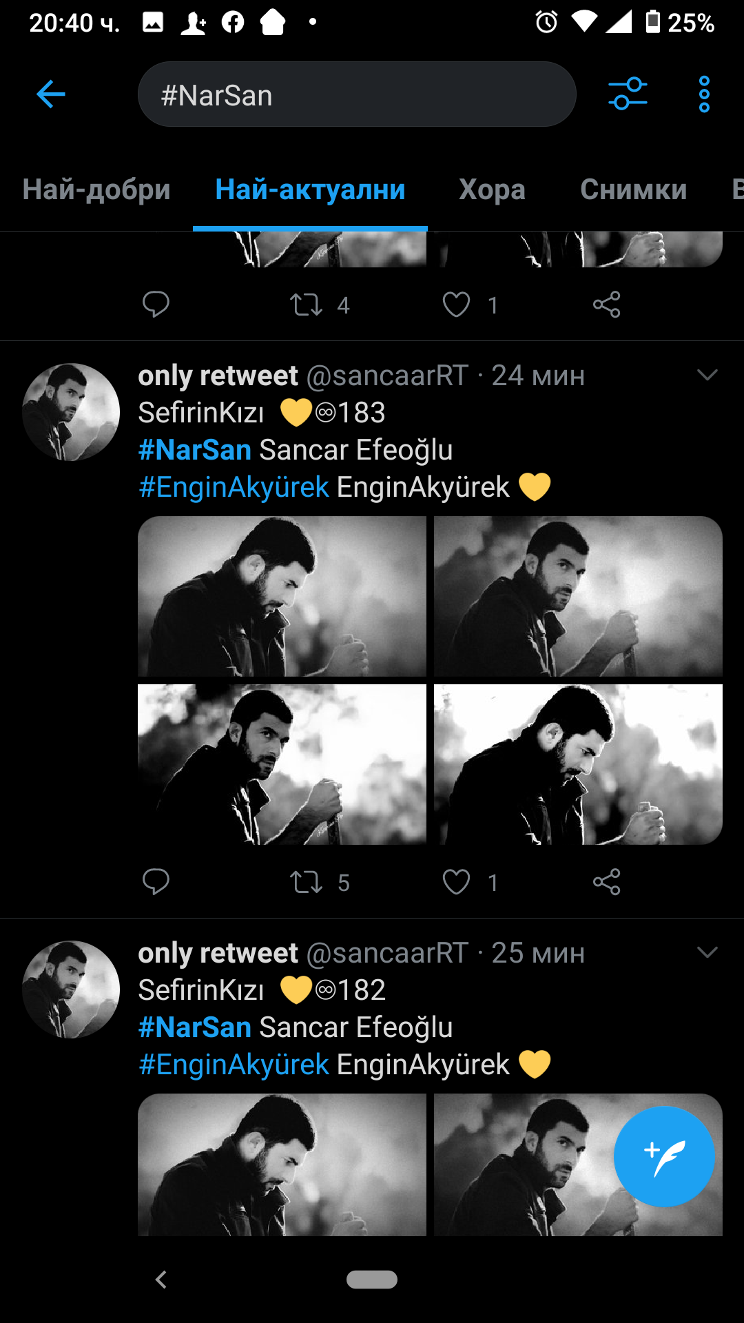744x1323 pixels.
Task: Retweet the top tweet with 4 retweets
Action: pyautogui.click(x=307, y=305)
